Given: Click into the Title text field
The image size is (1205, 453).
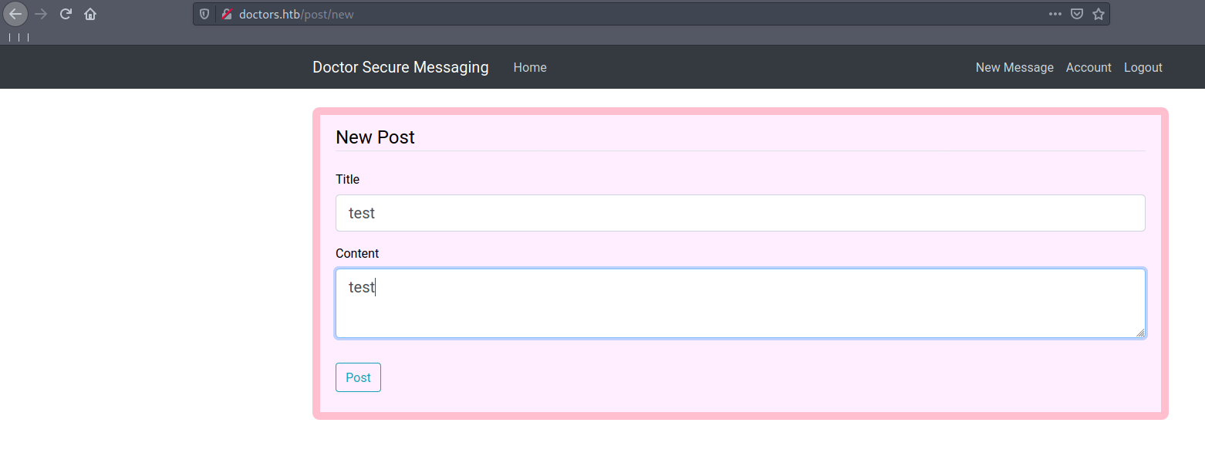Looking at the screenshot, I should pyautogui.click(x=740, y=213).
